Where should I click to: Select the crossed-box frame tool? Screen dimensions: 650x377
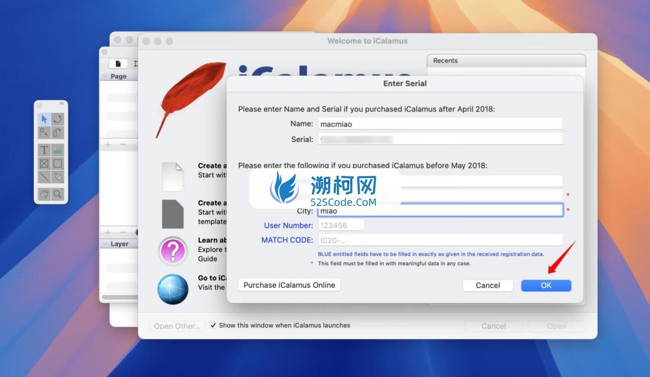44,163
